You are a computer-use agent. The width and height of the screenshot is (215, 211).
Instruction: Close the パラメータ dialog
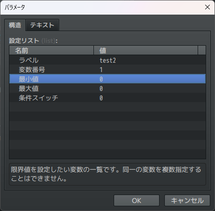coord(207,7)
